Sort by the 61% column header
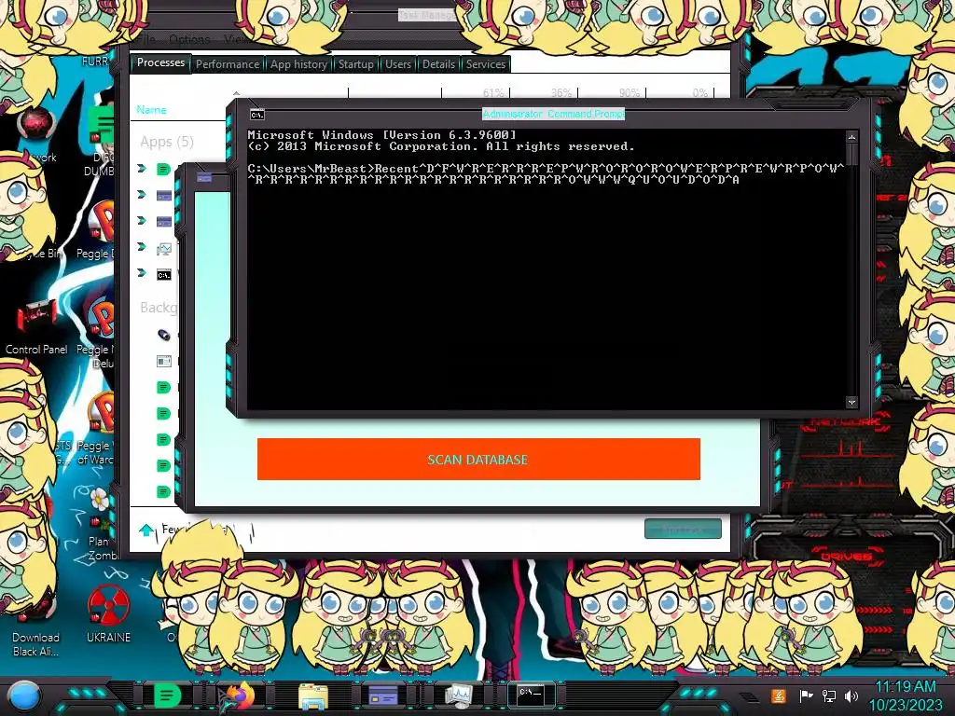Screen dimensions: 955x716 (492, 92)
